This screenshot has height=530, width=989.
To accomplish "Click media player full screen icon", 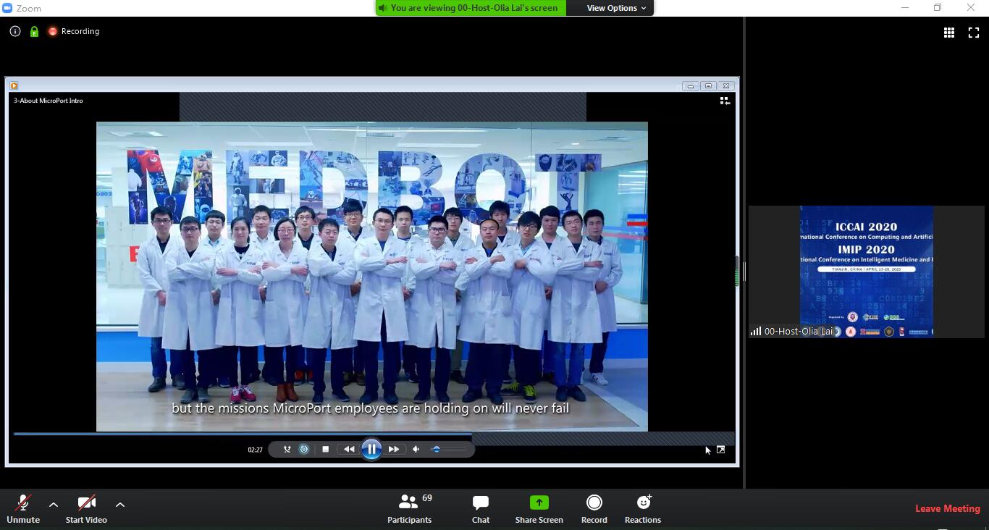I will click(x=721, y=450).
